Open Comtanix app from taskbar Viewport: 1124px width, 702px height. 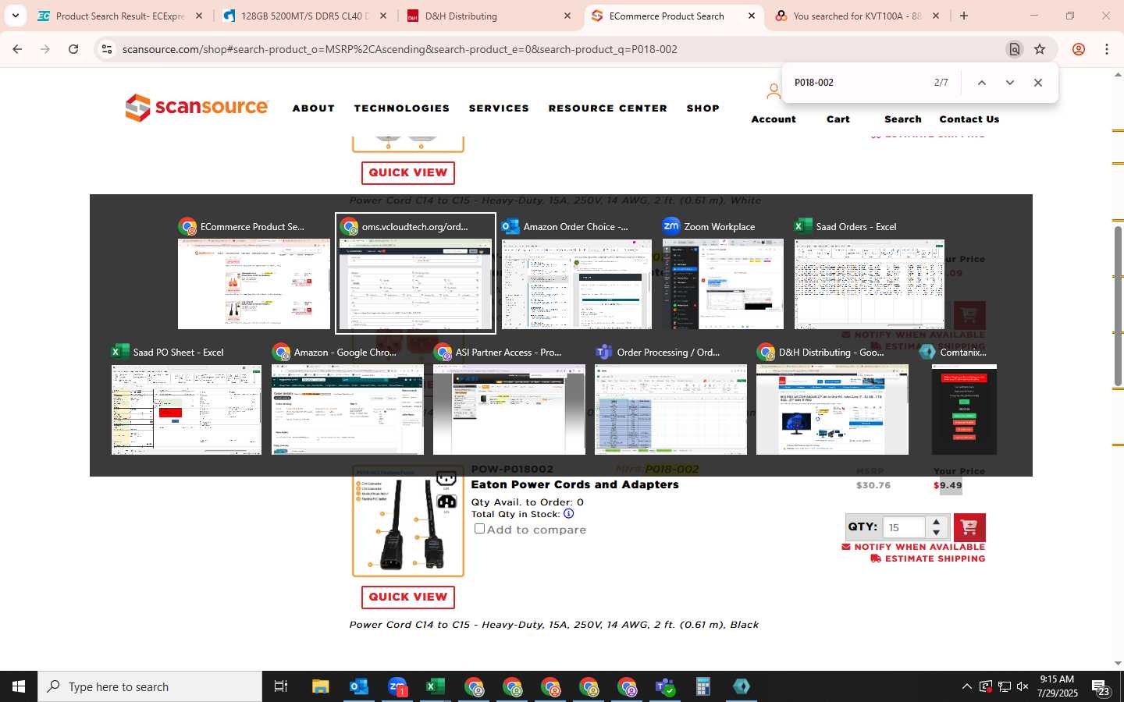[742, 686]
